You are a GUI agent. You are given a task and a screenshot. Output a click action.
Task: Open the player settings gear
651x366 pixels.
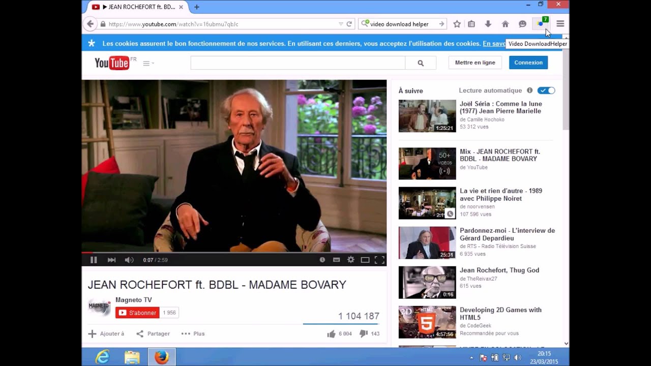click(x=350, y=260)
